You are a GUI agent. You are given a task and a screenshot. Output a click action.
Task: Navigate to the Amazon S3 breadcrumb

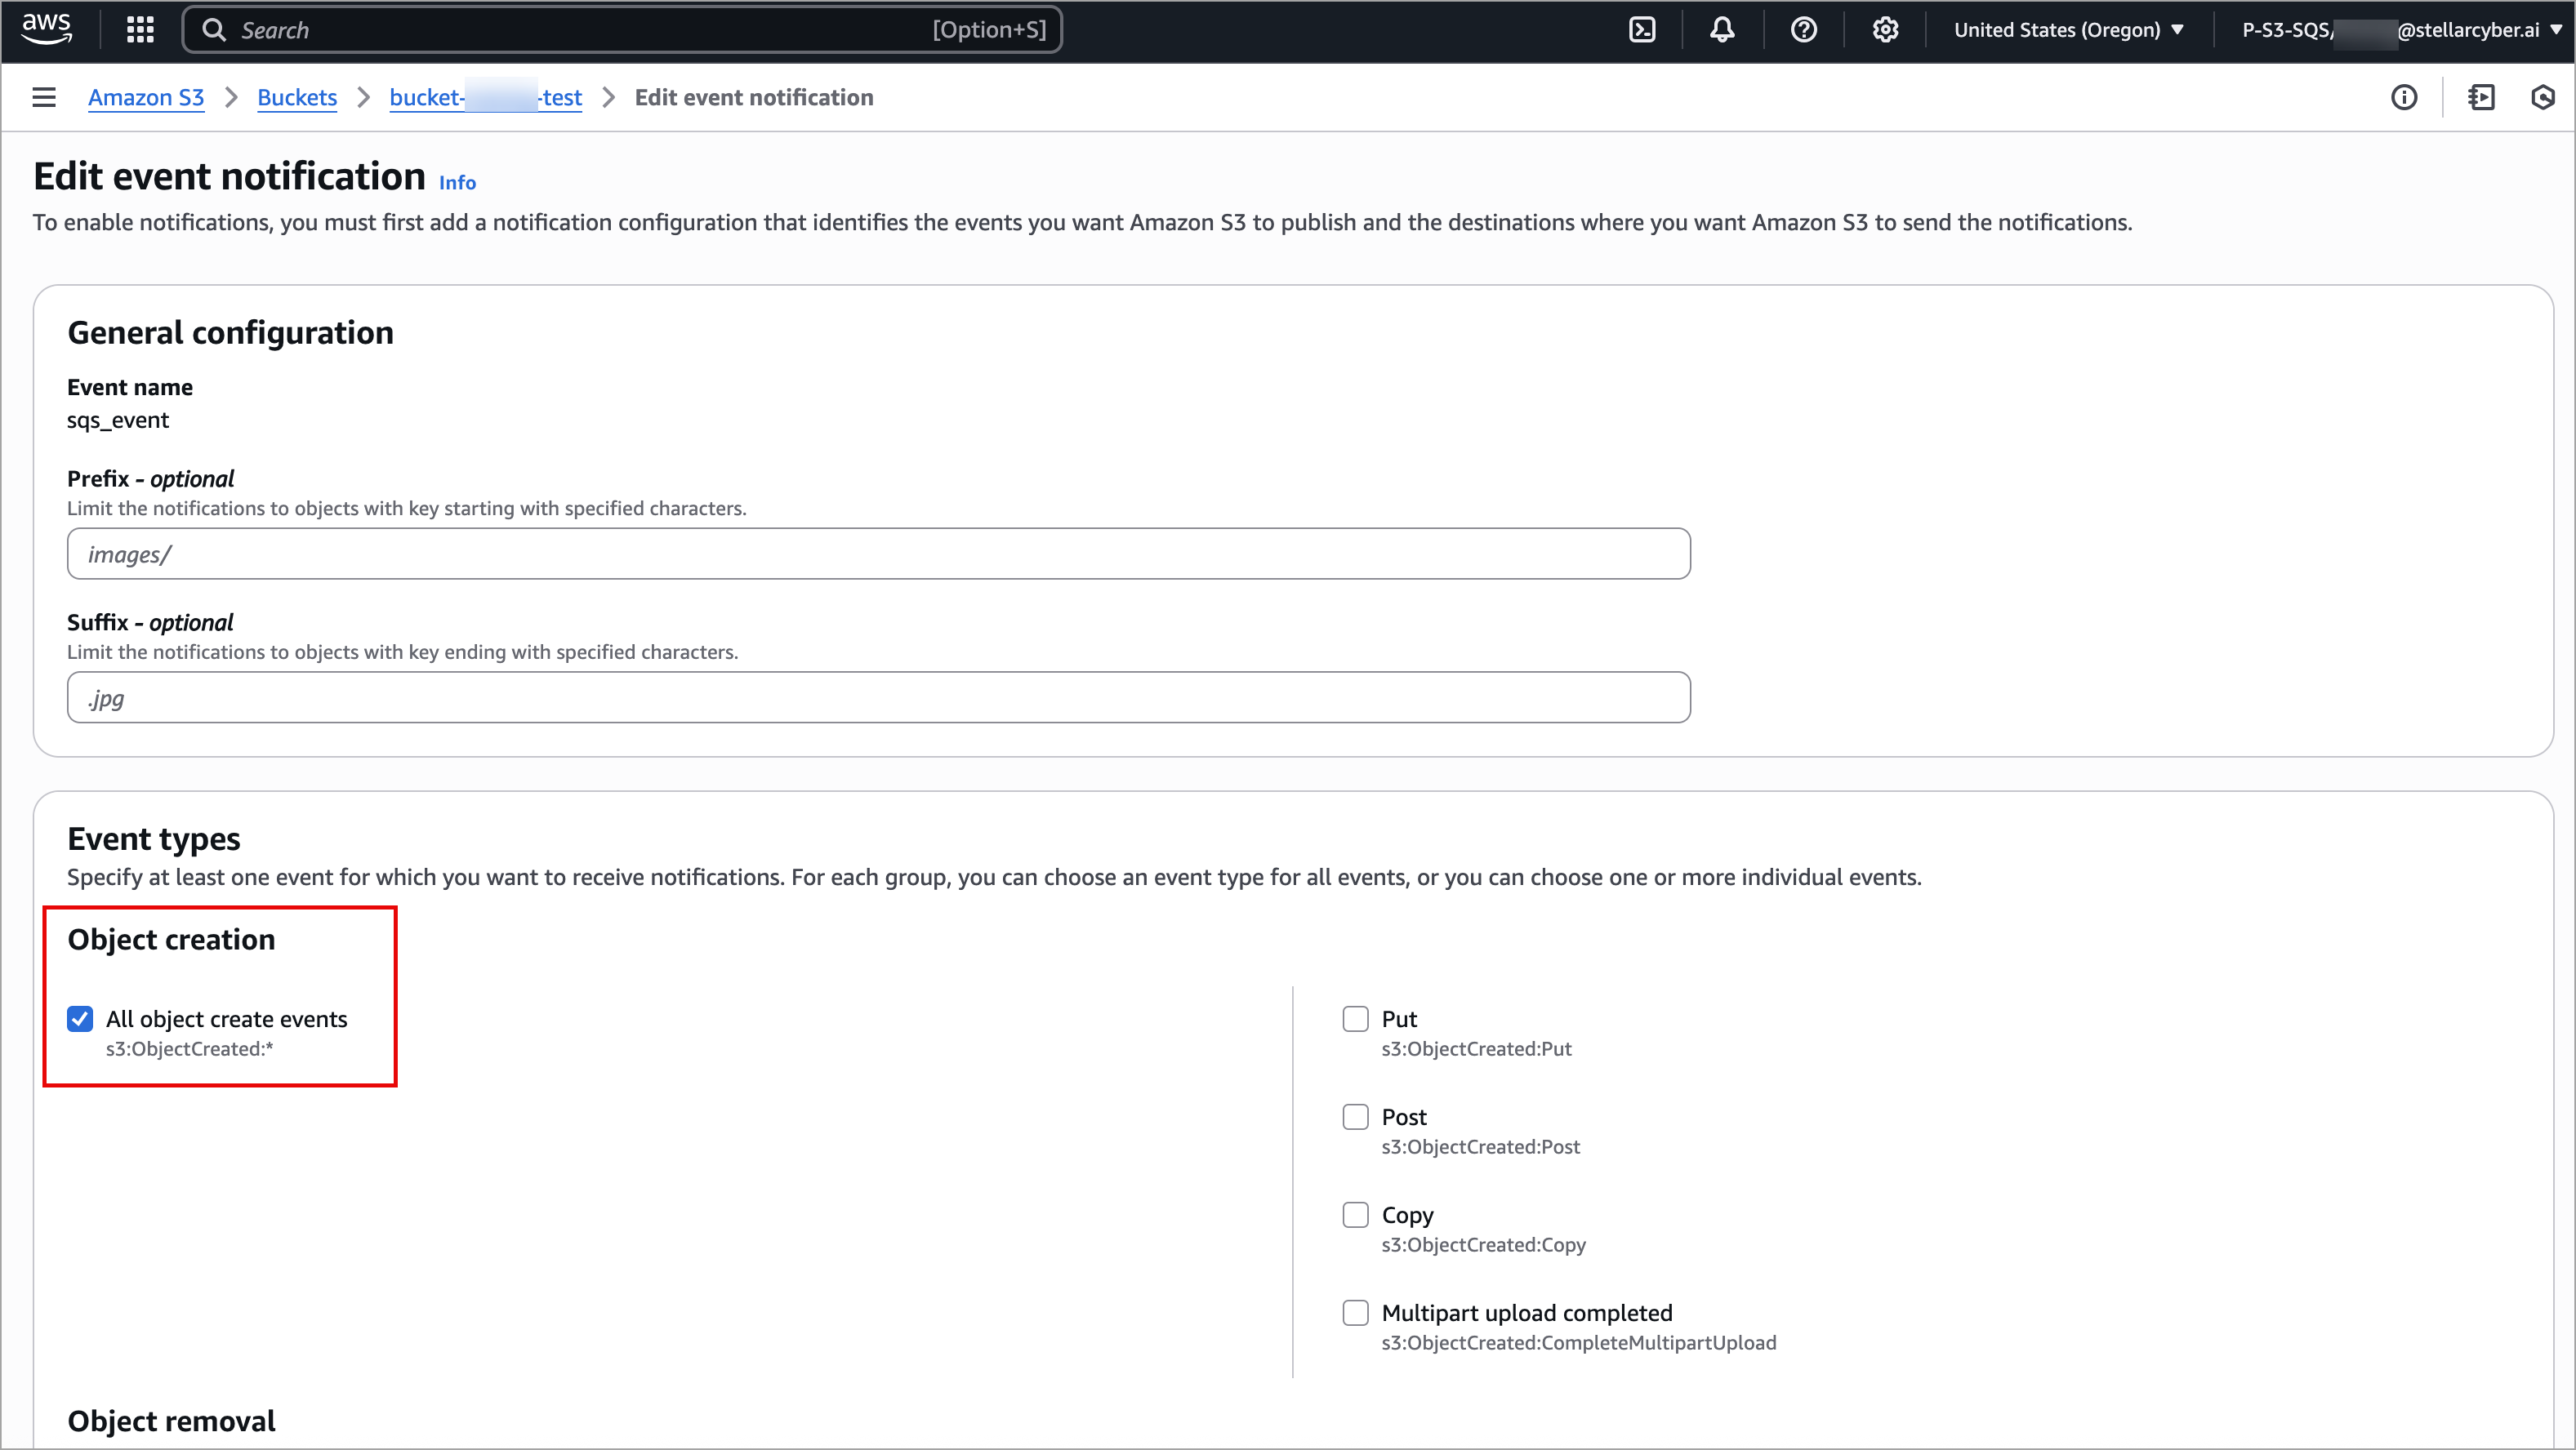pyautogui.click(x=146, y=97)
